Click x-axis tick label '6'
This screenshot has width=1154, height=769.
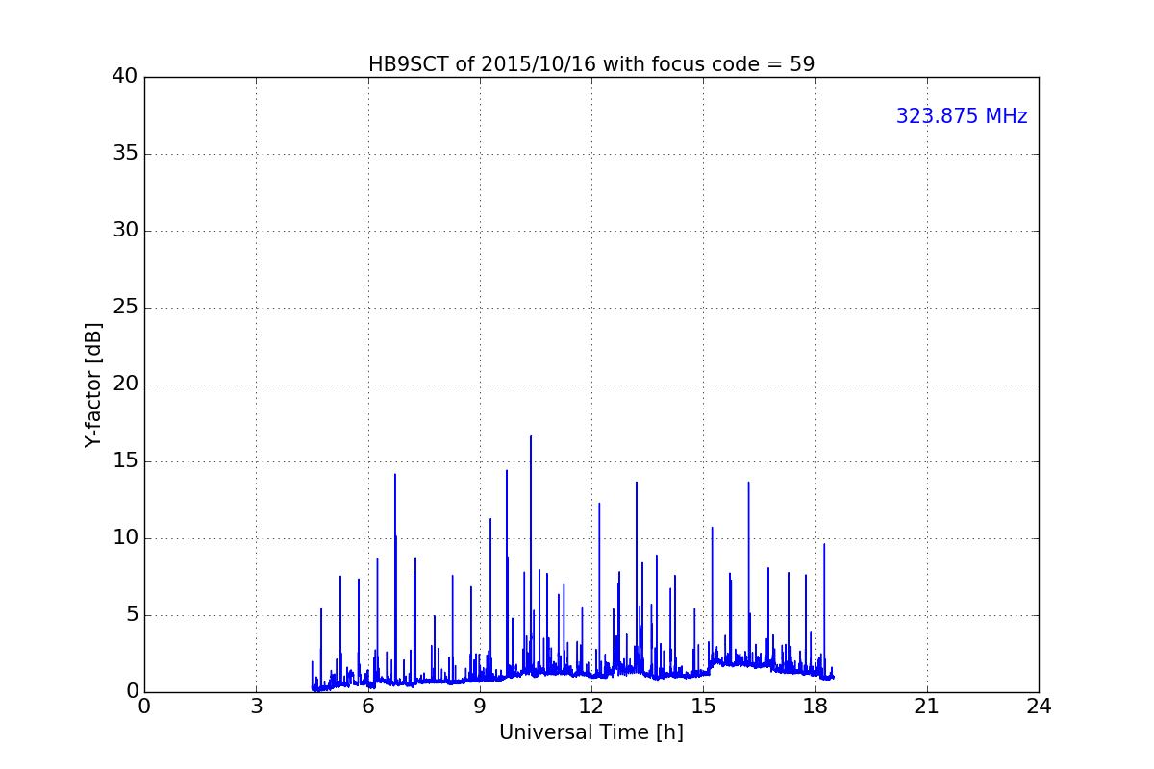pyautogui.click(x=368, y=707)
